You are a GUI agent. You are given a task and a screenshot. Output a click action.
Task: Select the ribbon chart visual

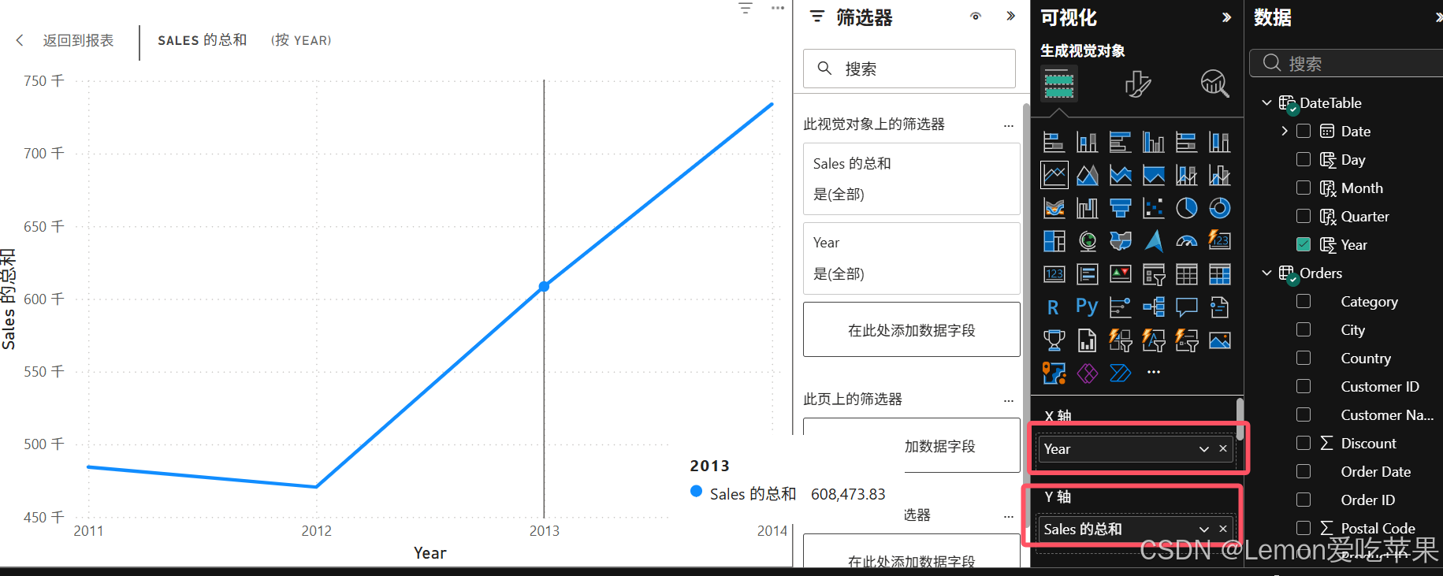tap(1054, 208)
